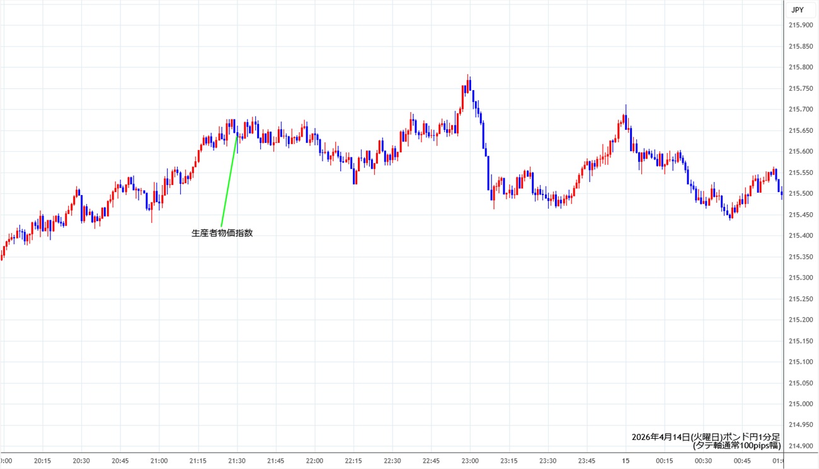Click the JPY currency label
Viewport: 819px width, 469px height.
point(797,10)
